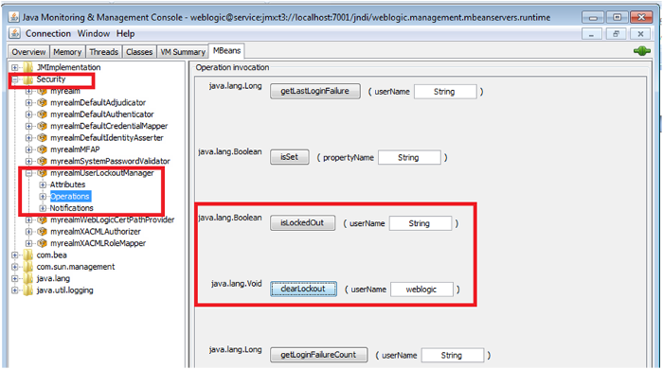Click the green connection status icon
663x369 pixels.
tap(641, 51)
